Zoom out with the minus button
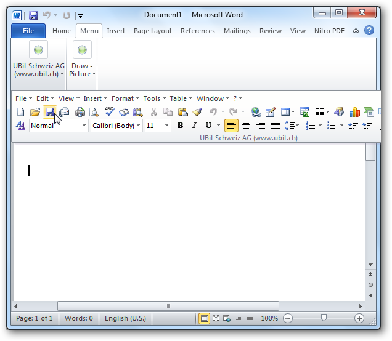 [288, 318]
